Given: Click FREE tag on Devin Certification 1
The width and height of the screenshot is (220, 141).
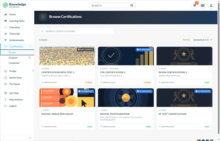Looking at the screenshot, I should [207, 82].
